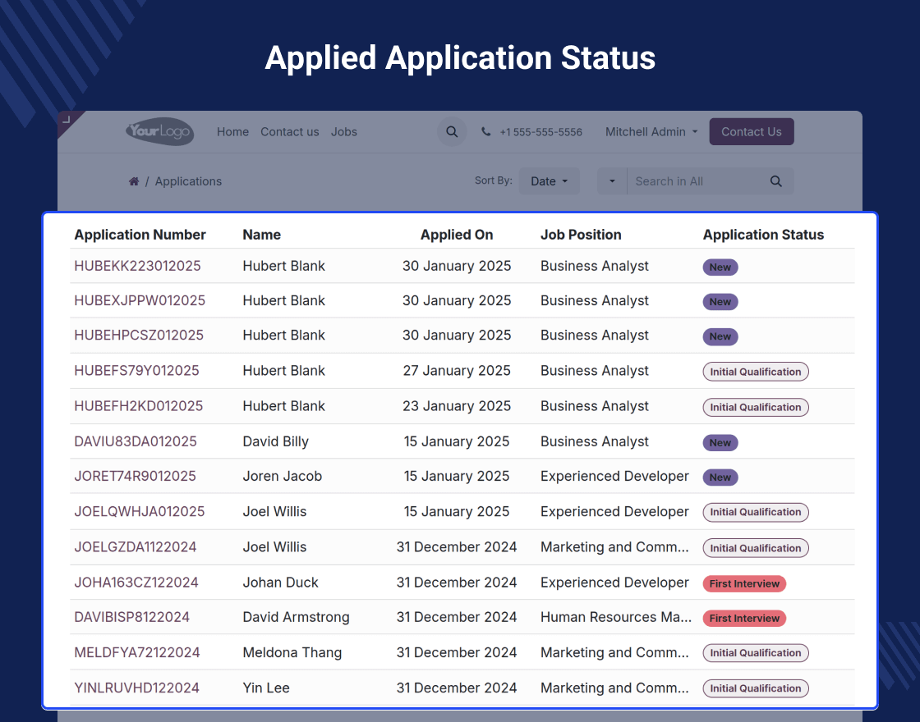Screen dimensions: 920x722
Task: Click the date 23 January 2025
Action: pyautogui.click(x=457, y=405)
